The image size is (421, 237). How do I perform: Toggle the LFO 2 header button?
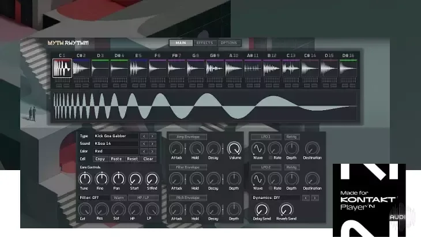point(266,167)
